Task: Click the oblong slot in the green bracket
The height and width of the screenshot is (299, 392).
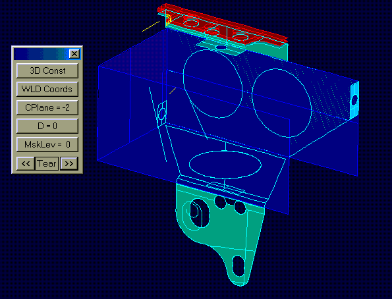Action: [238, 266]
